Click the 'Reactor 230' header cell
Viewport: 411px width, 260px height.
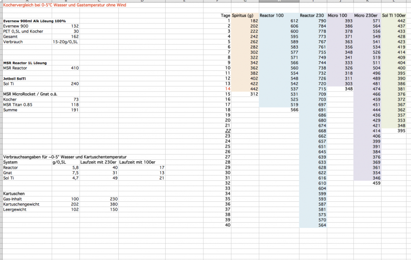(x=313, y=15)
